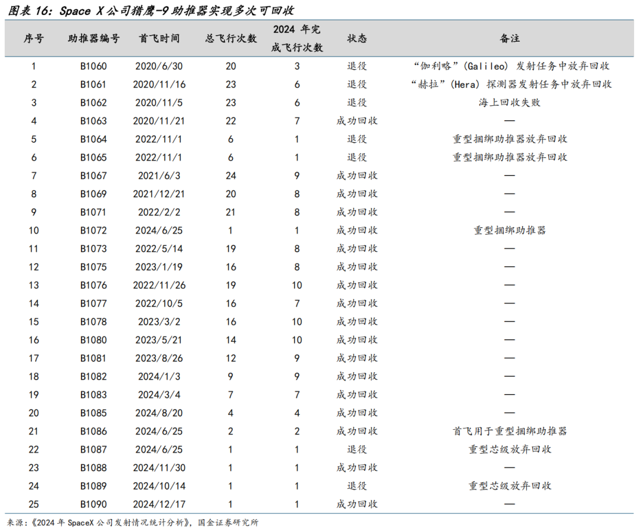Viewport: 643px width, 528px height.
Task: Click booster number B1077
Action: 93,304
